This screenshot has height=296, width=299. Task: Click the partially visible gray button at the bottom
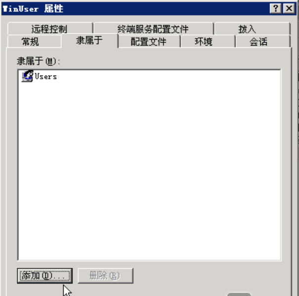click(x=239, y=295)
